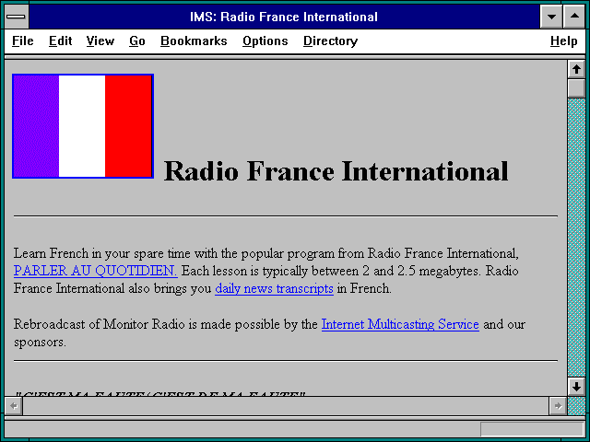The image size is (590, 442).
Task: Click the Radio France International heading
Action: coord(336,171)
